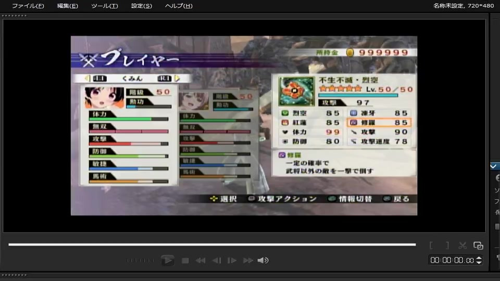Open the ファイル(F) menu
Screen dimensions: 500x281
point(28,6)
